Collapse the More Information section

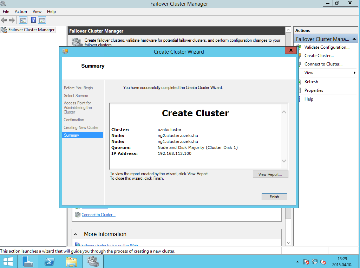[76, 234]
